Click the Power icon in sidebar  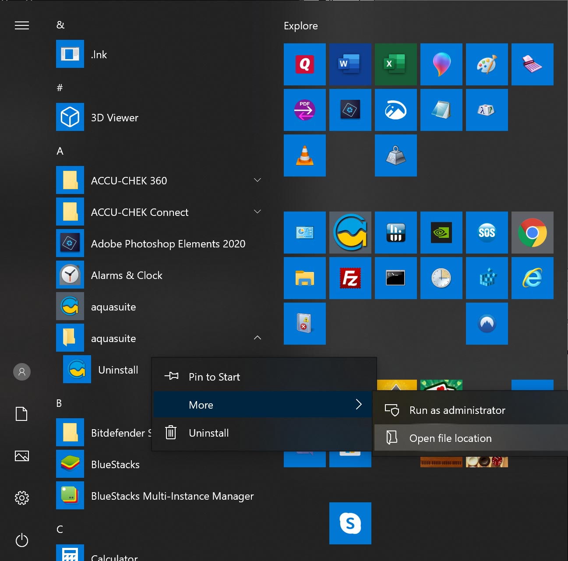pyautogui.click(x=22, y=540)
